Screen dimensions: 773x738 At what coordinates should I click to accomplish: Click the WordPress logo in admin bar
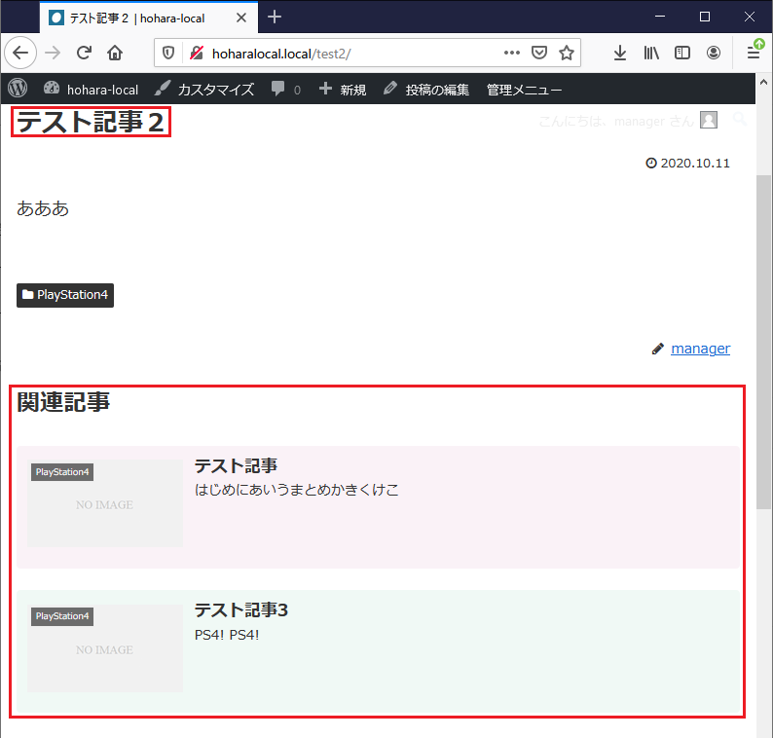pyautogui.click(x=18, y=89)
